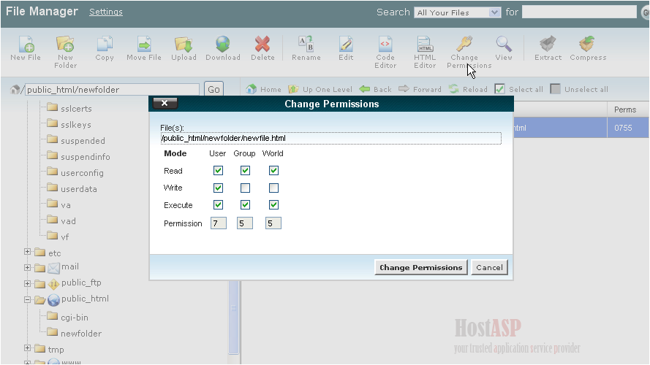The image size is (650, 365).
Task: Click the Extract archive icon
Action: point(548,45)
